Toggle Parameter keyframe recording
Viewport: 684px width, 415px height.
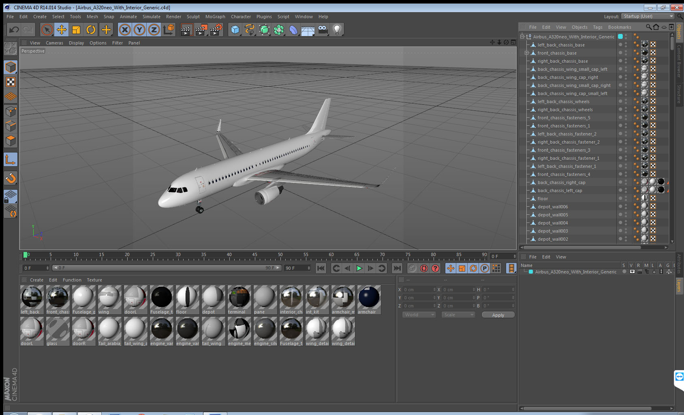485,268
